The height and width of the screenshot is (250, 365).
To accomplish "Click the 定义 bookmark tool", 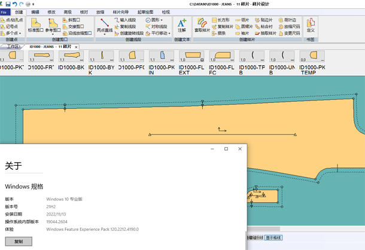I will [311, 25].
